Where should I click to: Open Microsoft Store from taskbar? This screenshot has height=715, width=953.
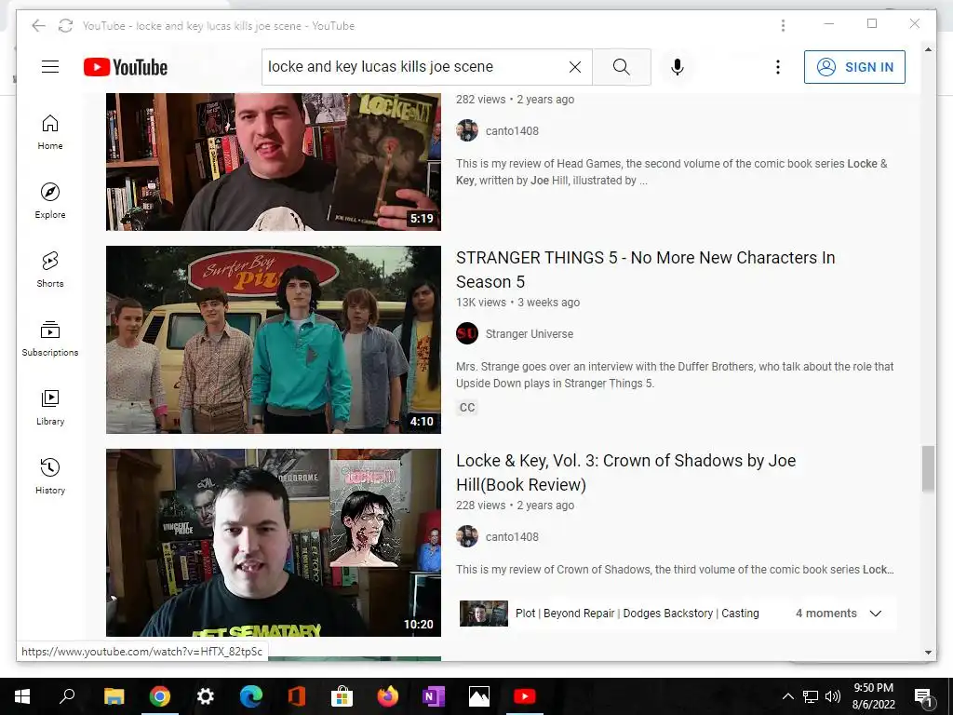tap(342, 696)
